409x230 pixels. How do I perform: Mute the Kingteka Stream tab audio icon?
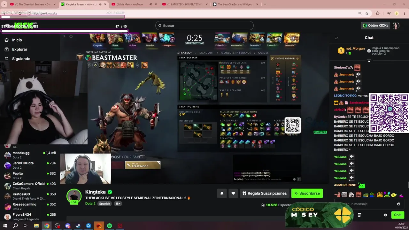click(x=100, y=4)
